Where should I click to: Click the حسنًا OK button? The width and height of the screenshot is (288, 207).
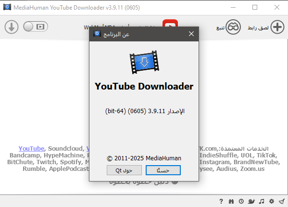pos(163,170)
